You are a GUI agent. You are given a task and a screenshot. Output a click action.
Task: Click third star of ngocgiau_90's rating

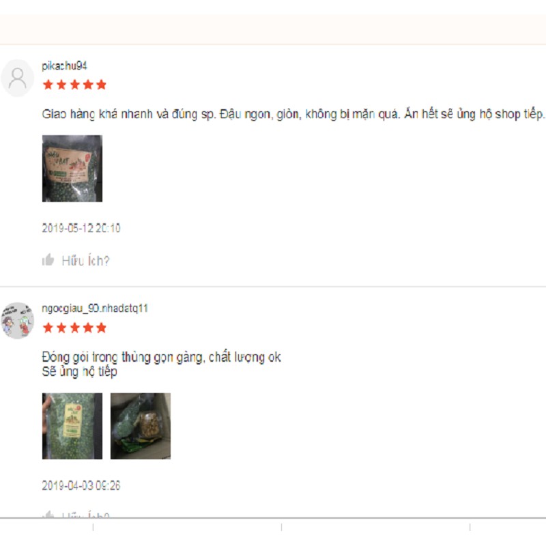point(75,328)
